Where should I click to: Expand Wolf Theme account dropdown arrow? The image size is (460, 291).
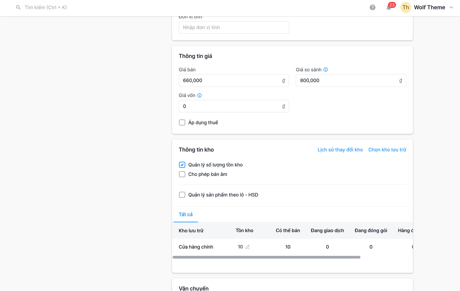pyautogui.click(x=451, y=7)
